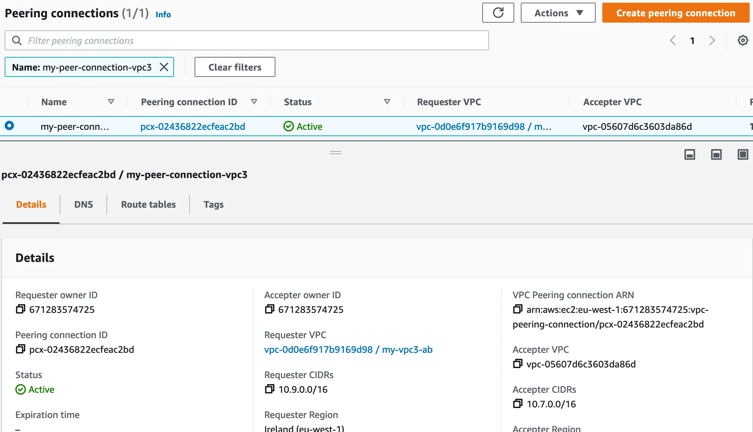Remove the Name filter token

coord(164,67)
